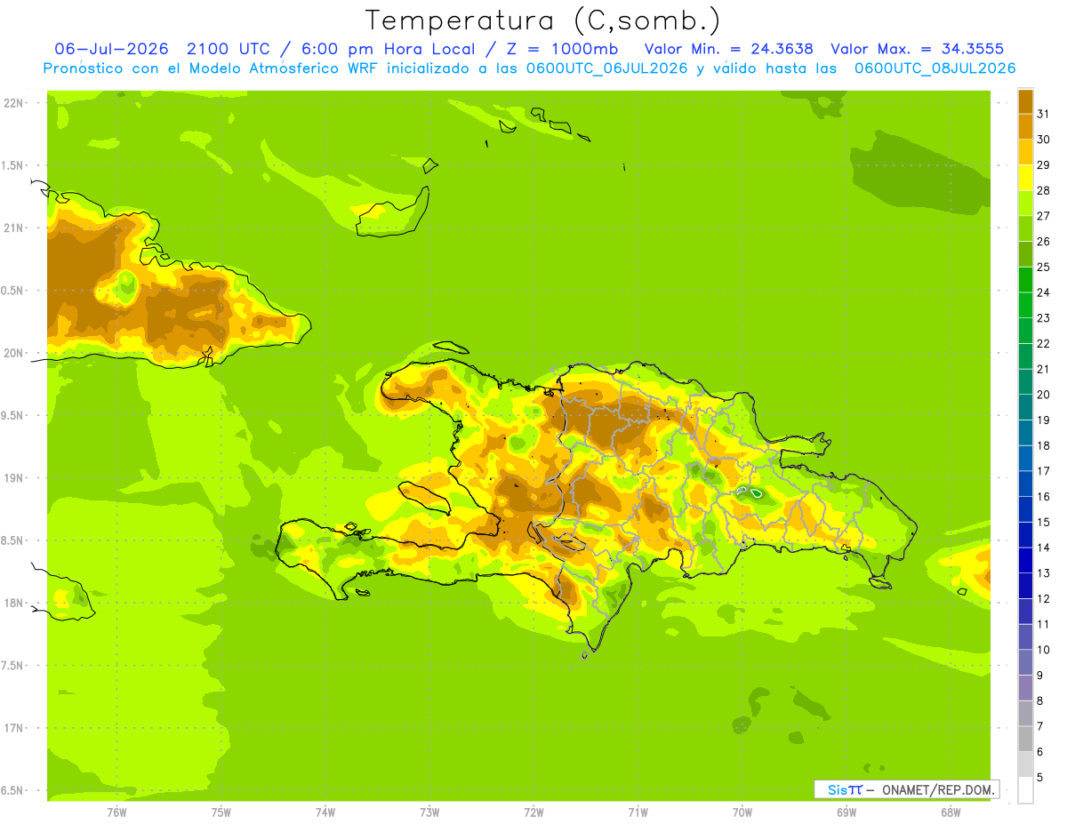This screenshot has height=824, width=1067.
Task: Click the "8" colorbar label
Action: (1040, 701)
